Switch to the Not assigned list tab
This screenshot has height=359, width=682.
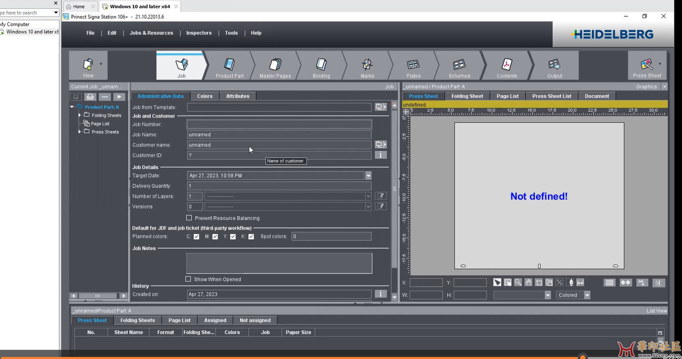tap(255, 320)
